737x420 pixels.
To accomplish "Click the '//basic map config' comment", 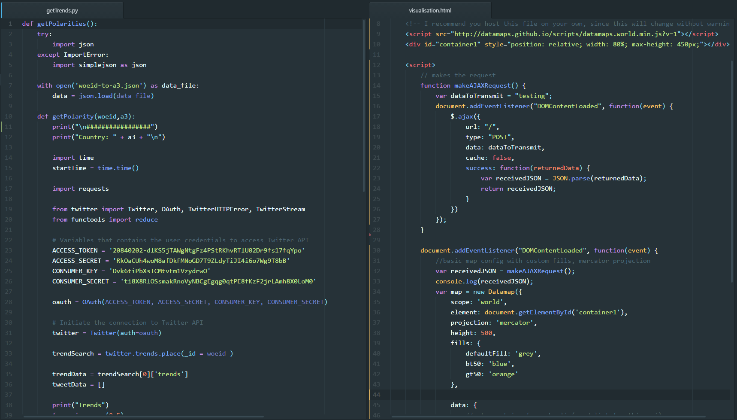I will 543,261.
